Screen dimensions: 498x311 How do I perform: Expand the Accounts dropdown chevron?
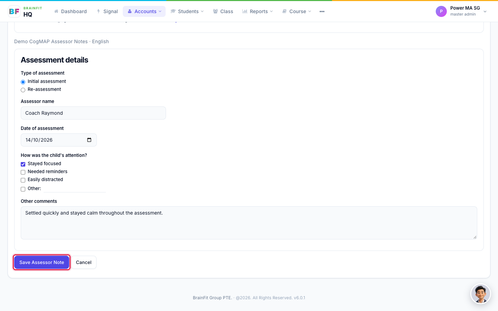click(x=160, y=11)
